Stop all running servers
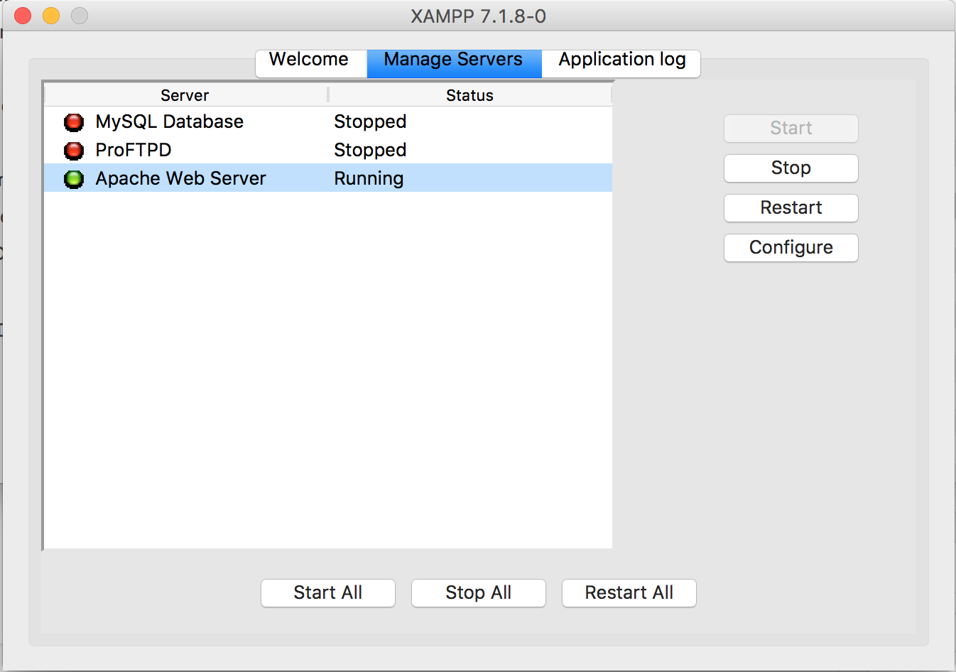Screen dimensions: 956x672 click(478, 593)
